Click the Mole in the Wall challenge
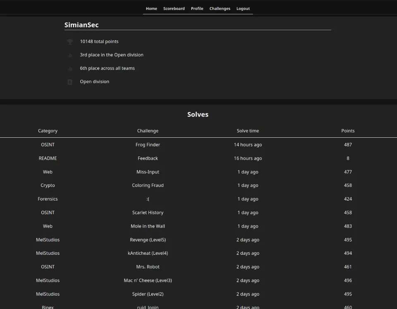The width and height of the screenshot is (397, 309). (148, 226)
